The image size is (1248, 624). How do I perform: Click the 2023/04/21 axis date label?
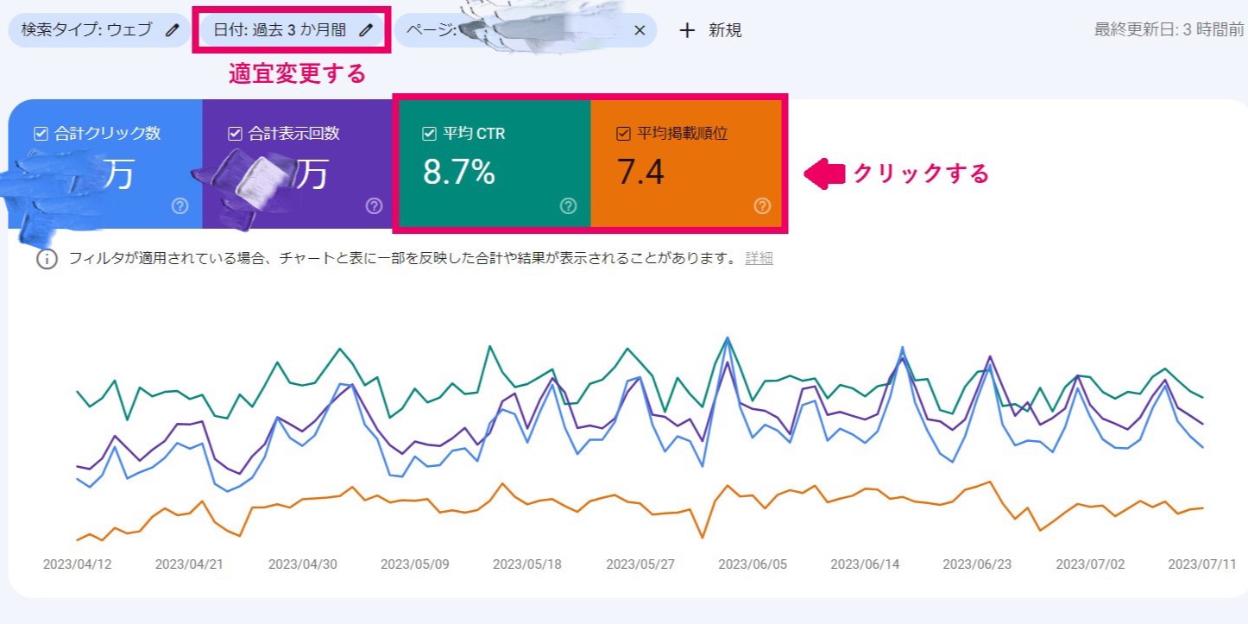point(190,564)
